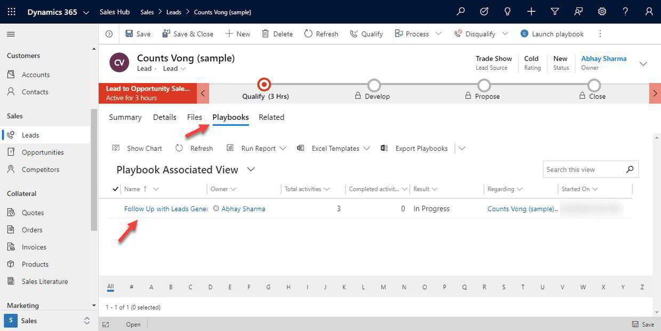Screen dimensions: 661x331
Task: Expand the Playbook Associated View selector
Action: [250, 169]
